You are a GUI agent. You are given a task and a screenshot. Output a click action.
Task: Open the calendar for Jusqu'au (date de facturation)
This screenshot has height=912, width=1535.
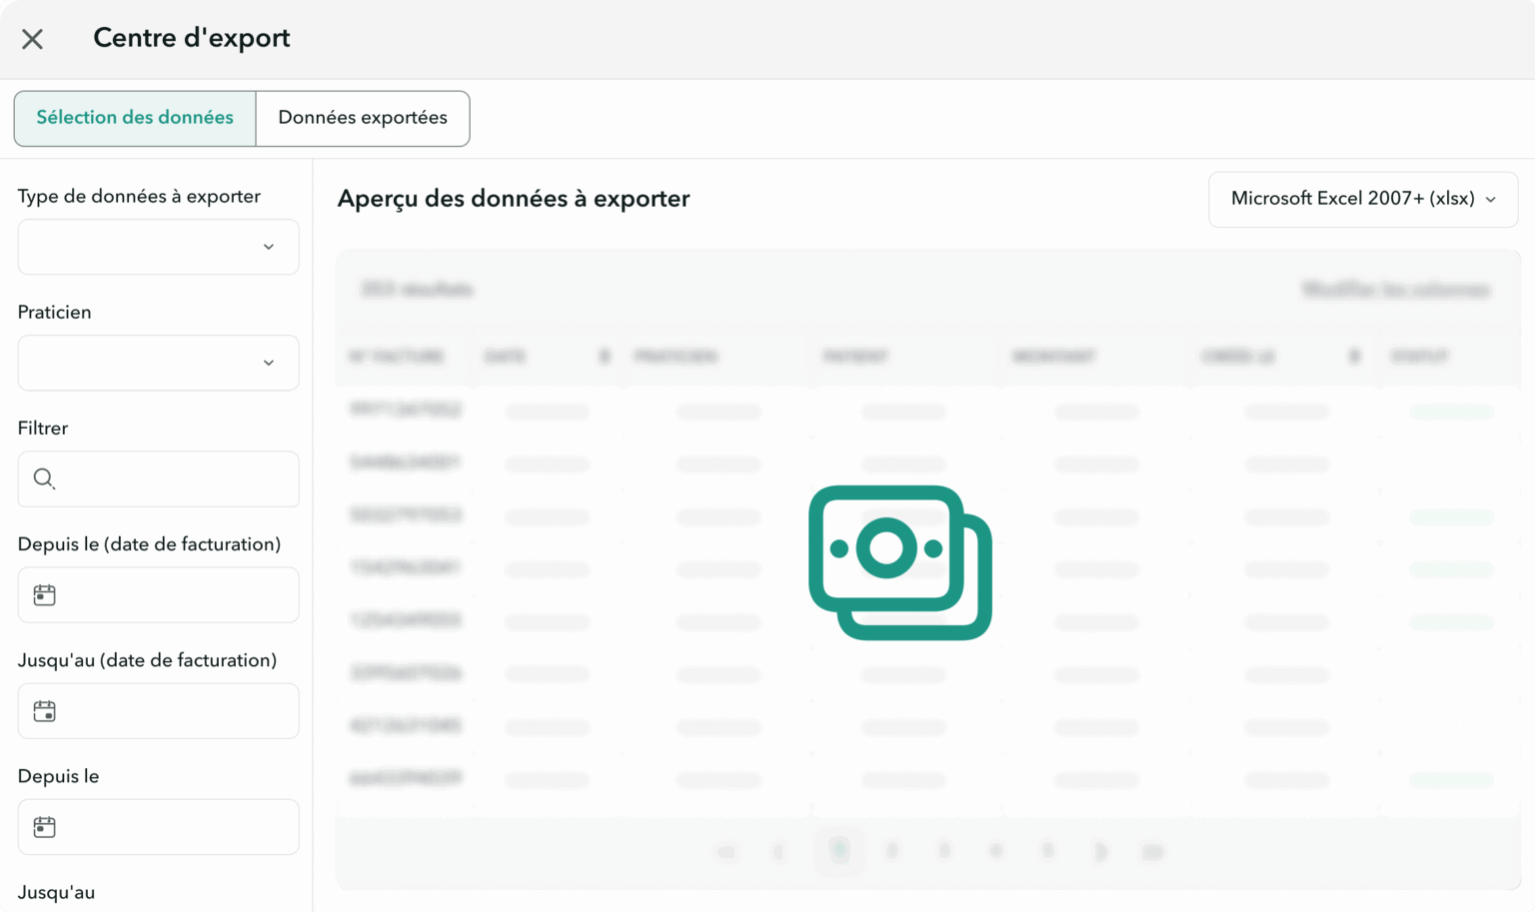tap(44, 711)
